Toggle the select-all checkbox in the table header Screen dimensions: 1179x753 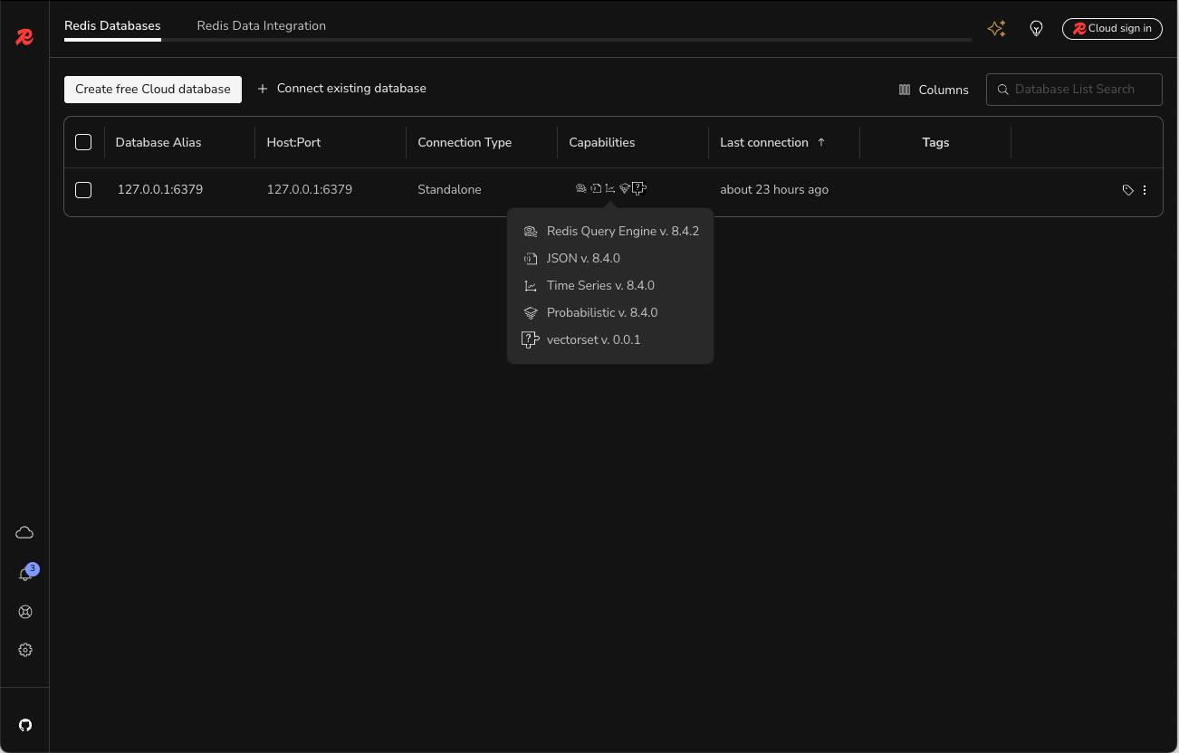[83, 142]
